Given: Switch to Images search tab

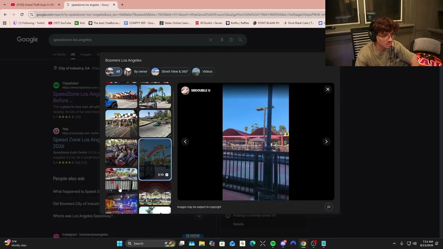Looking at the screenshot, I should 86,54.
